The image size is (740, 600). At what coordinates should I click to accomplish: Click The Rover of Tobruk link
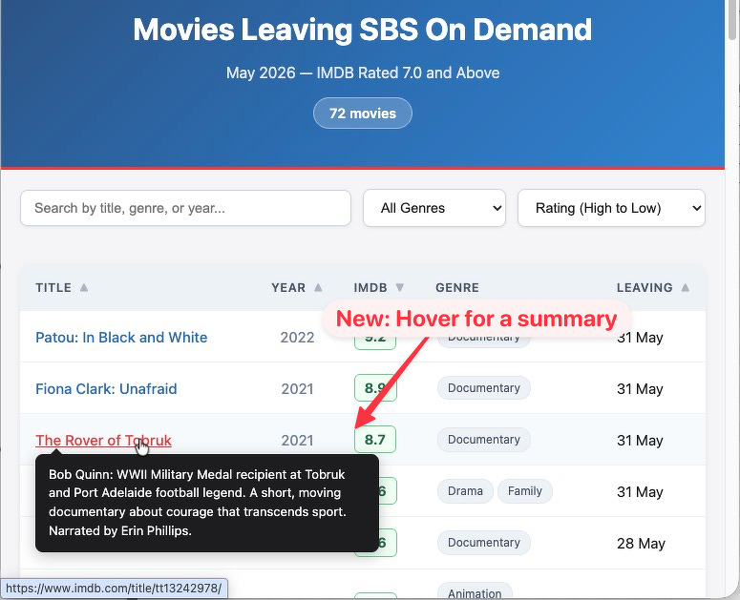pyautogui.click(x=103, y=441)
